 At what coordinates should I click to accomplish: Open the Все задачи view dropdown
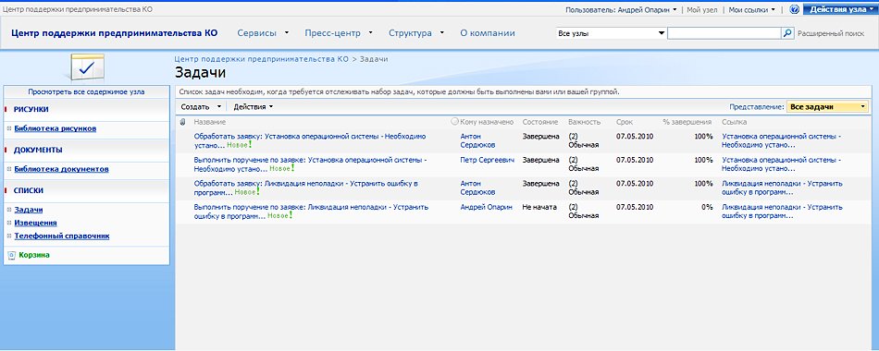(827, 107)
